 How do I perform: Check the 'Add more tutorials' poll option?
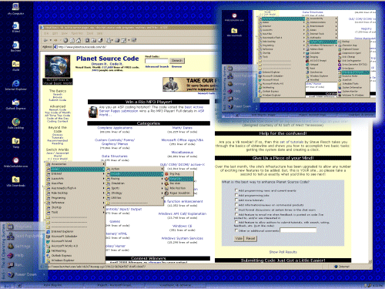[236, 200]
